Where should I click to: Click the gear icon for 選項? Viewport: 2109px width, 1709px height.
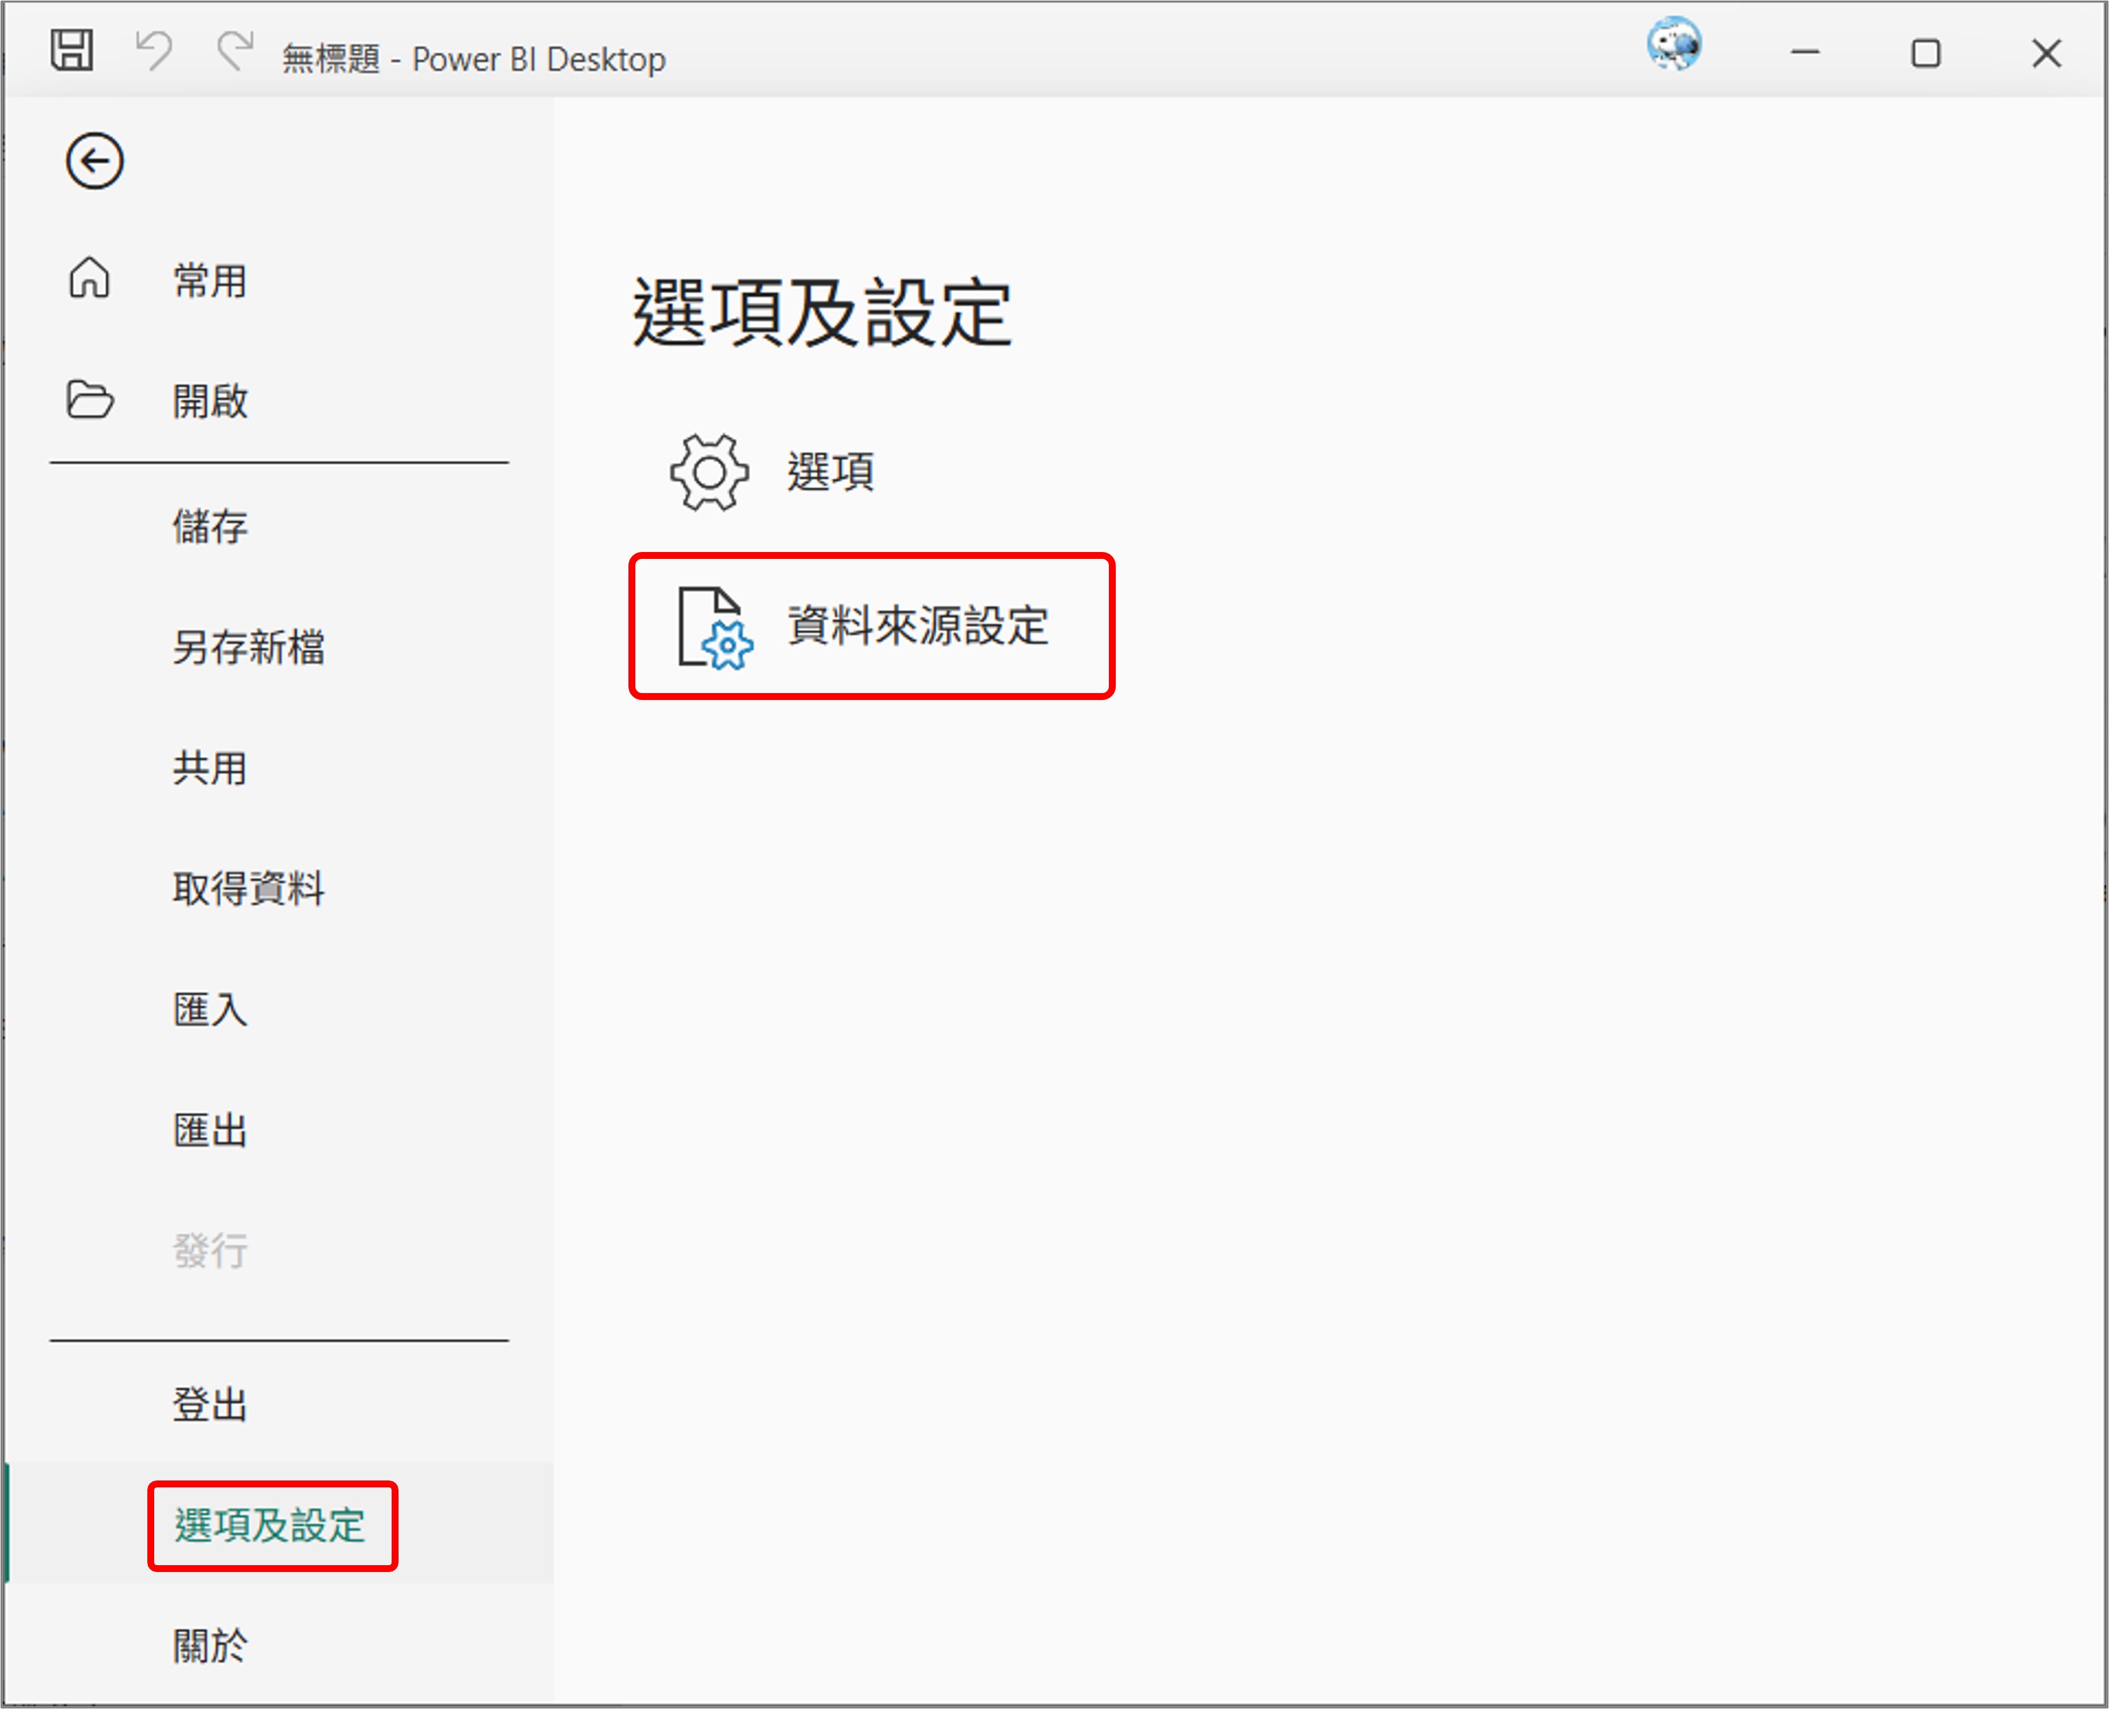click(x=709, y=473)
